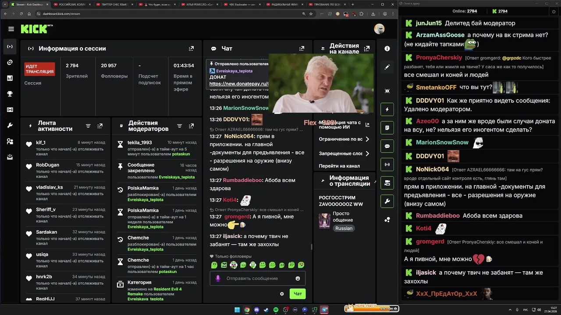Switch to 'ИЛЬЯ РЕМЕСЛО' browser tab
The height and width of the screenshot is (315, 561).
tap(200, 4)
